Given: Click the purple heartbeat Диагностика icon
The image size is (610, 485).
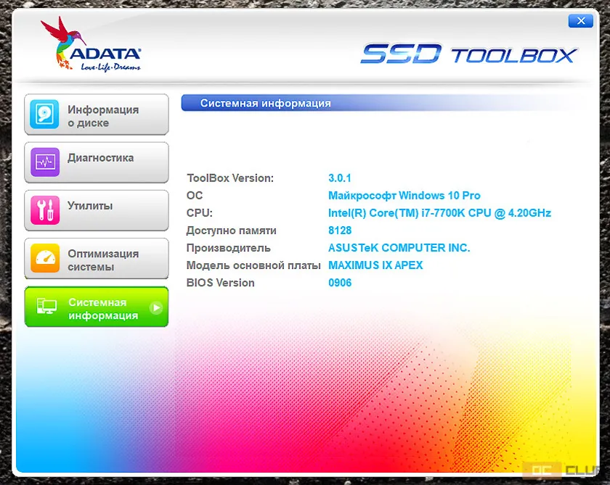Looking at the screenshot, I should tap(45, 162).
